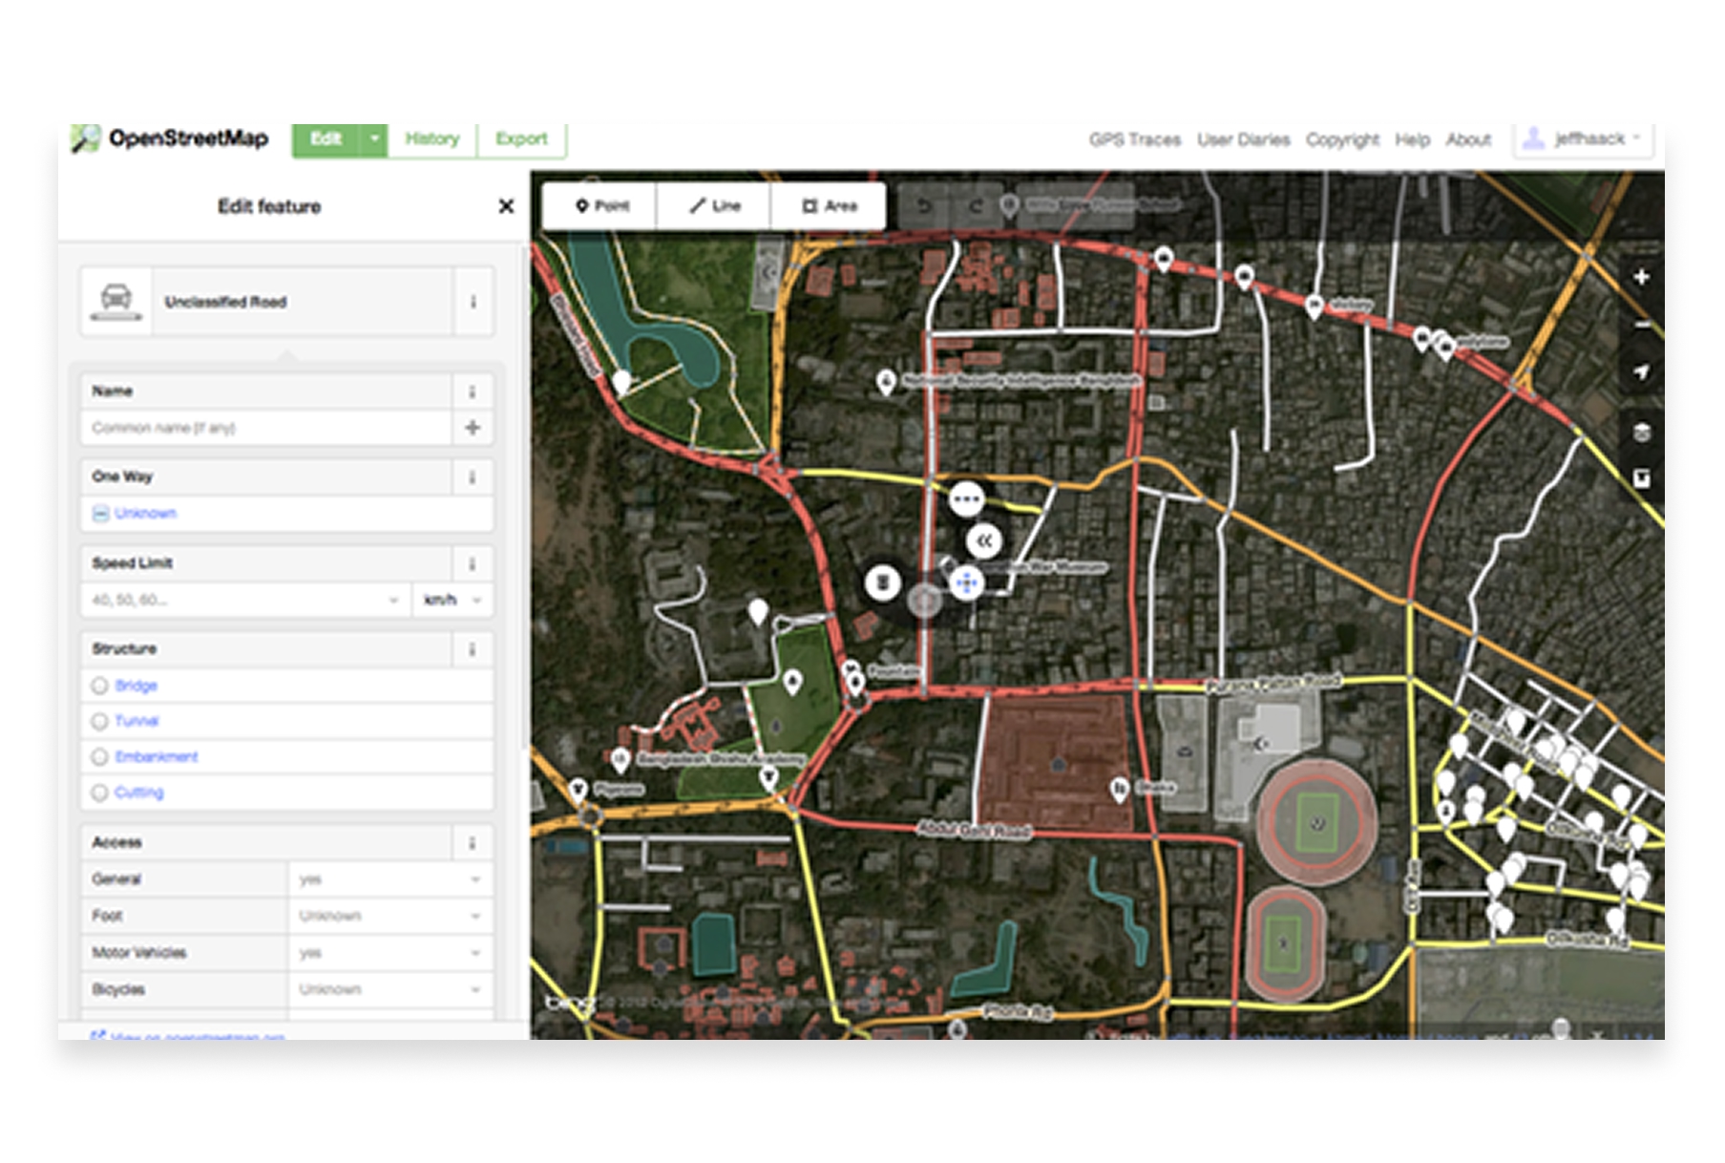
Task: Select the Tunnel structure option
Action: tap(134, 721)
